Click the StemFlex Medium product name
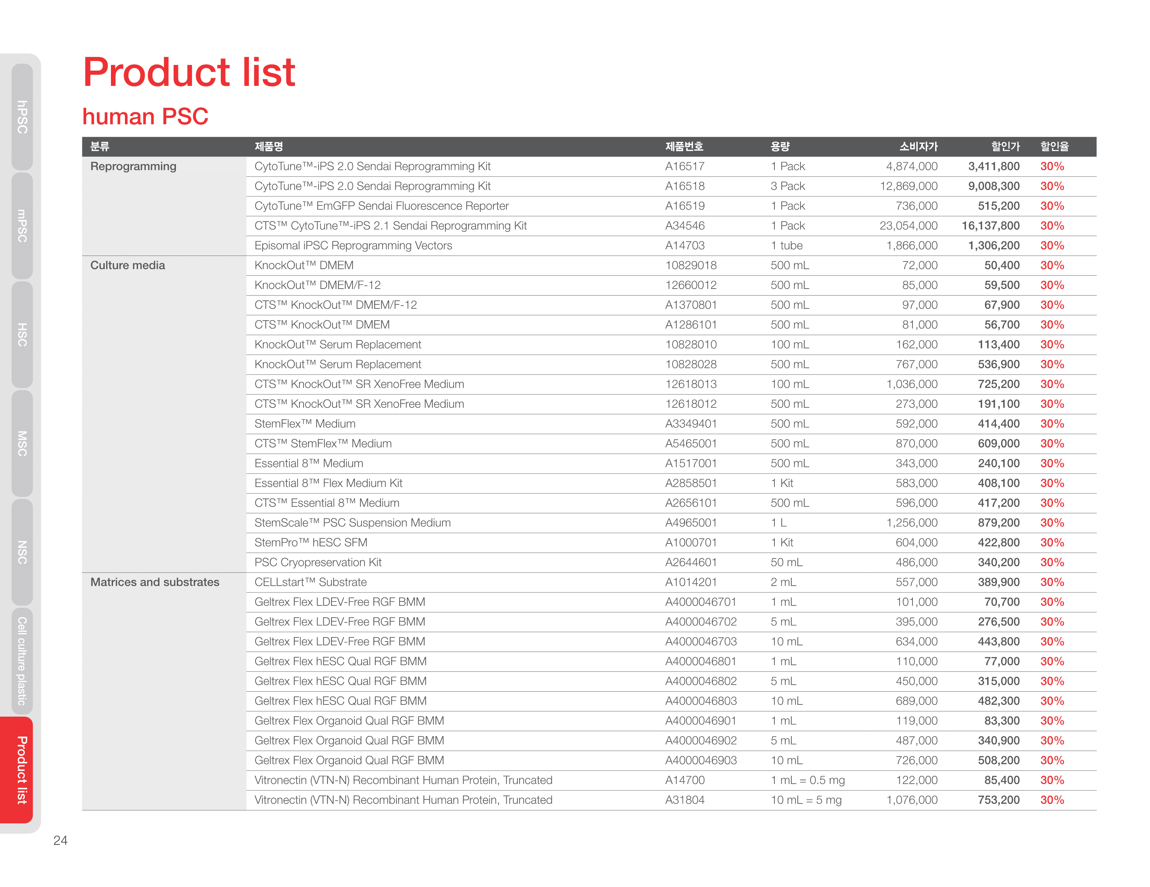The image size is (1150, 887). [305, 424]
